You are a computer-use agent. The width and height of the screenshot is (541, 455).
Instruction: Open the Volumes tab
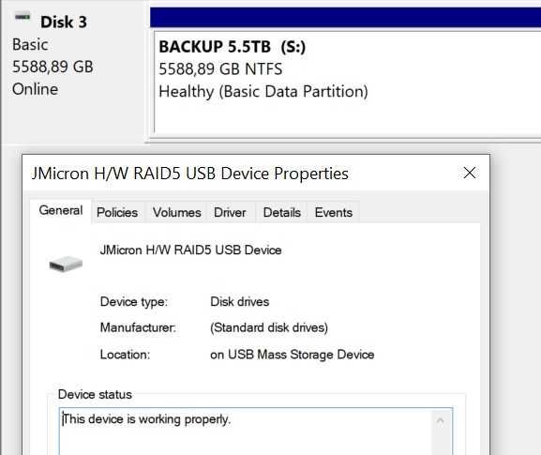(176, 212)
